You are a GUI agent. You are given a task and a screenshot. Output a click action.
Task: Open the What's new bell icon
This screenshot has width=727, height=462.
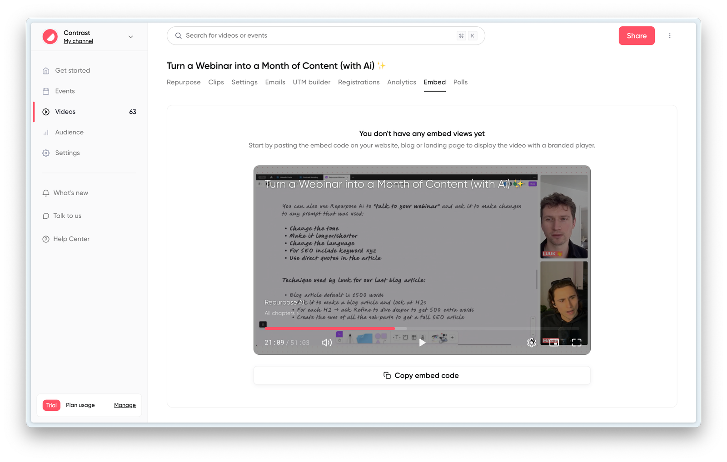pyautogui.click(x=45, y=193)
